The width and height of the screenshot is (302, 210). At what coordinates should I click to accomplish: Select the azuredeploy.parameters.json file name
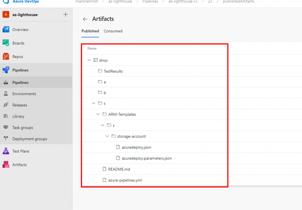[x=147, y=158]
